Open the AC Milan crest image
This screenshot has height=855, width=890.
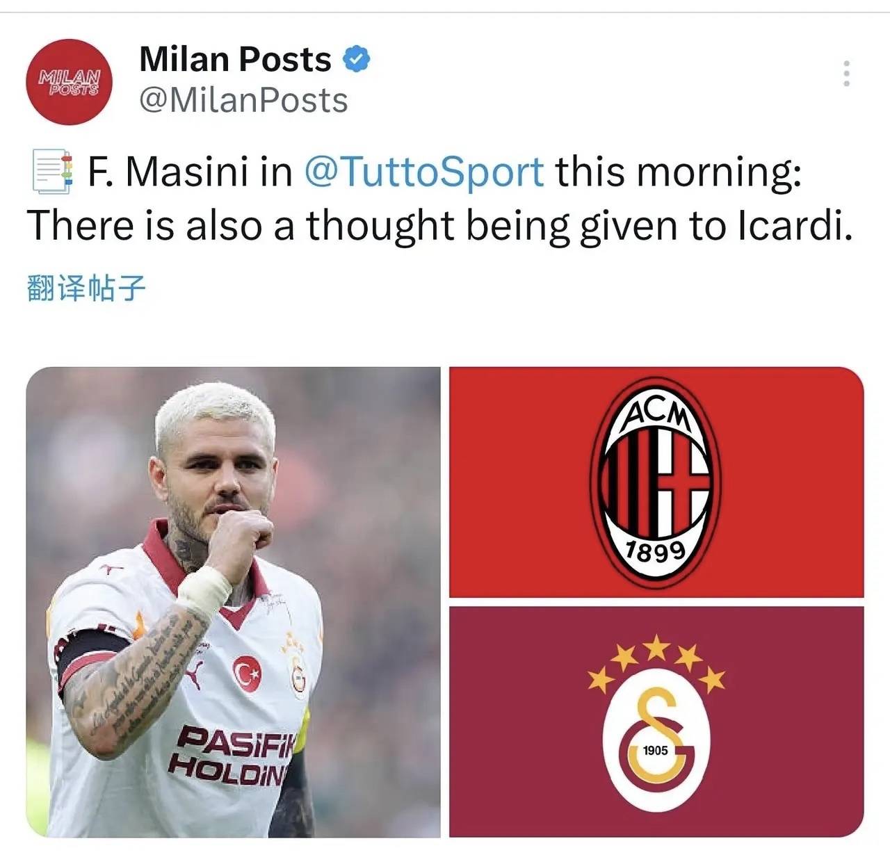pos(656,482)
